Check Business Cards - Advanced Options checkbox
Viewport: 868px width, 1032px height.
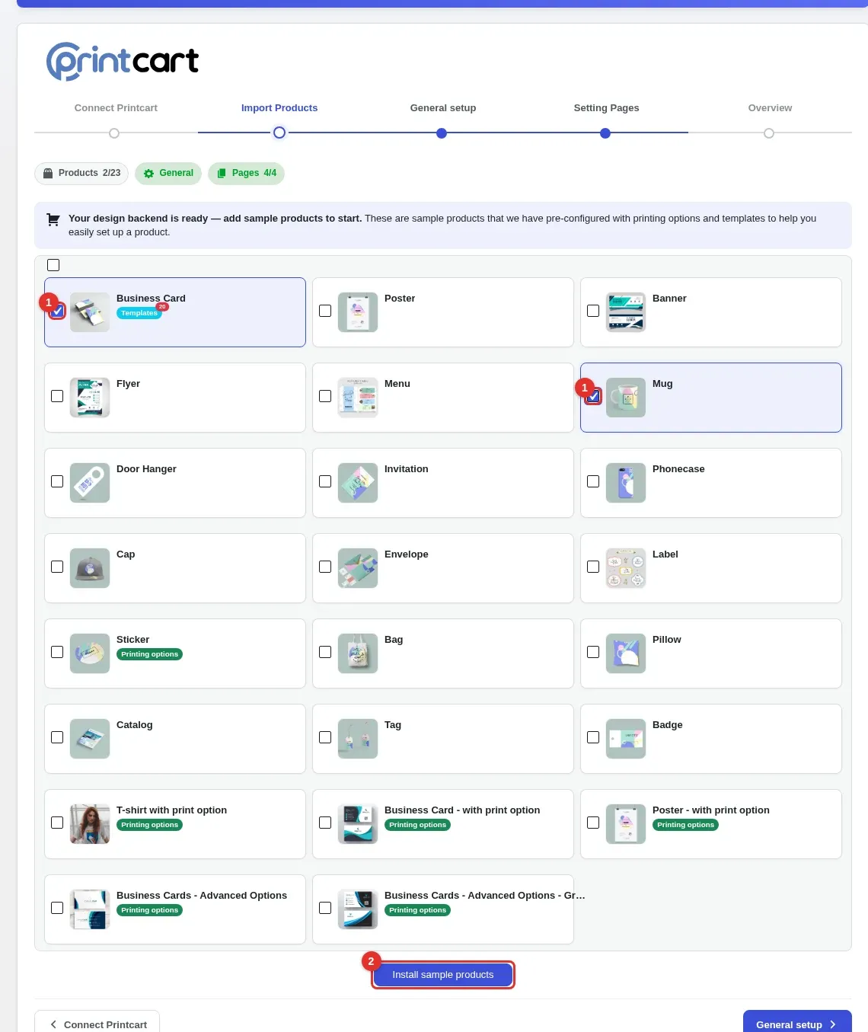[x=57, y=908]
